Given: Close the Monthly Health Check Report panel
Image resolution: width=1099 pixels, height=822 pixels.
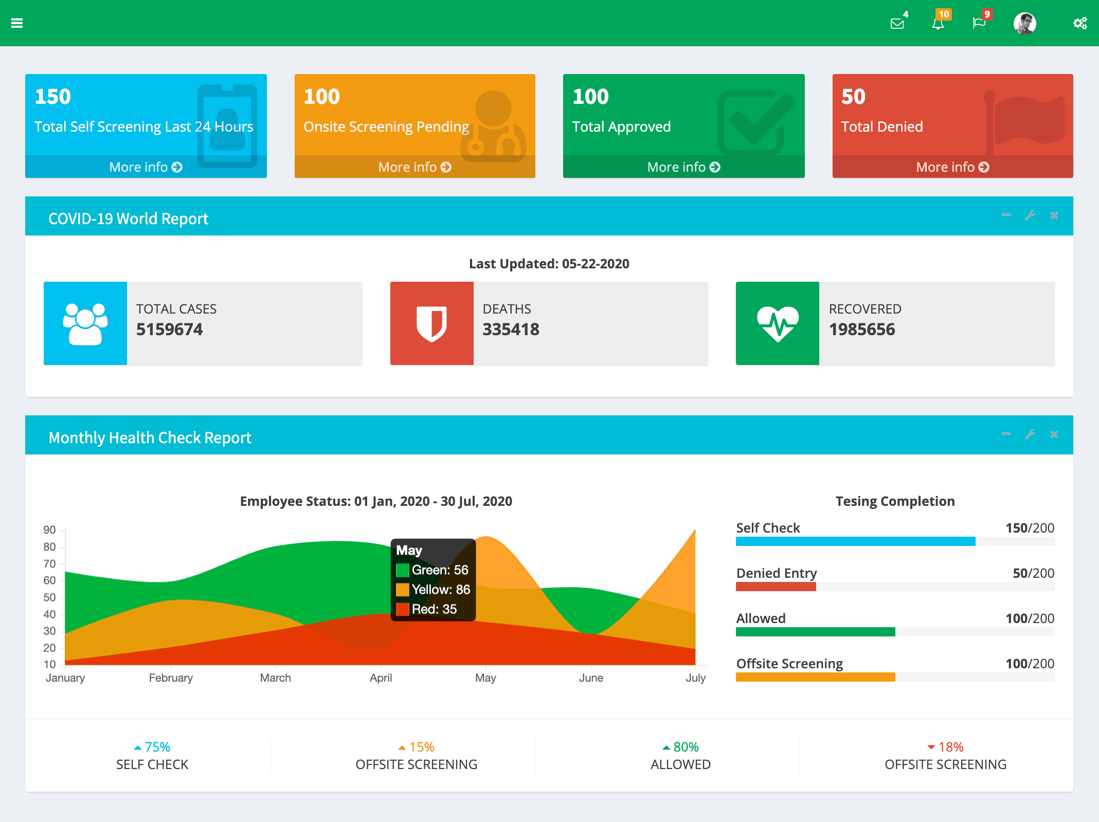Looking at the screenshot, I should point(1054,434).
